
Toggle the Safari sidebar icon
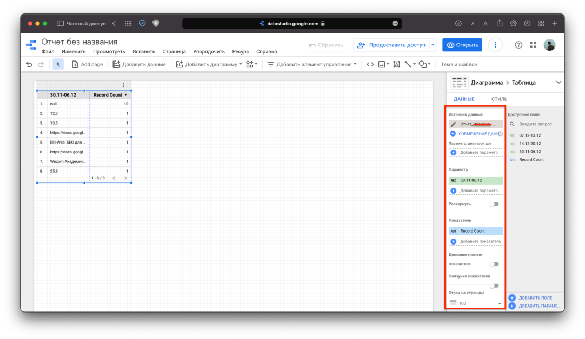59,23
